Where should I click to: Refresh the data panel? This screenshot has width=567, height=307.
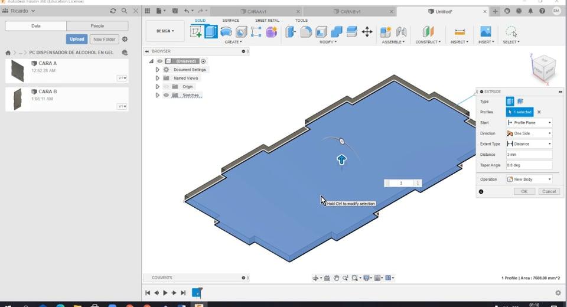[x=113, y=11]
